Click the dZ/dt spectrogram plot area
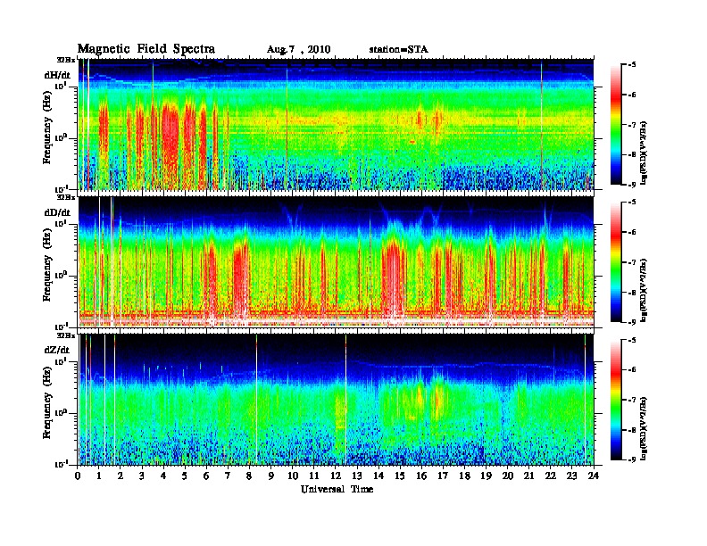This screenshot has height=546, width=707. tap(336, 399)
